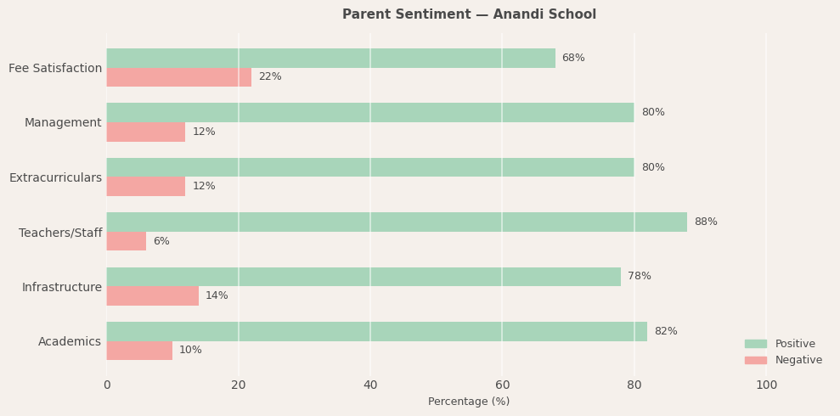The image size is (840, 416).
Task: Click the Infrastructure positive 78% bar
Action: (363, 277)
